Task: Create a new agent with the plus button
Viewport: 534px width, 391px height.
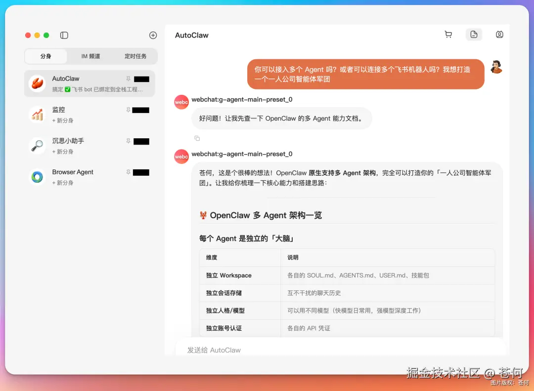Action: pyautogui.click(x=153, y=35)
